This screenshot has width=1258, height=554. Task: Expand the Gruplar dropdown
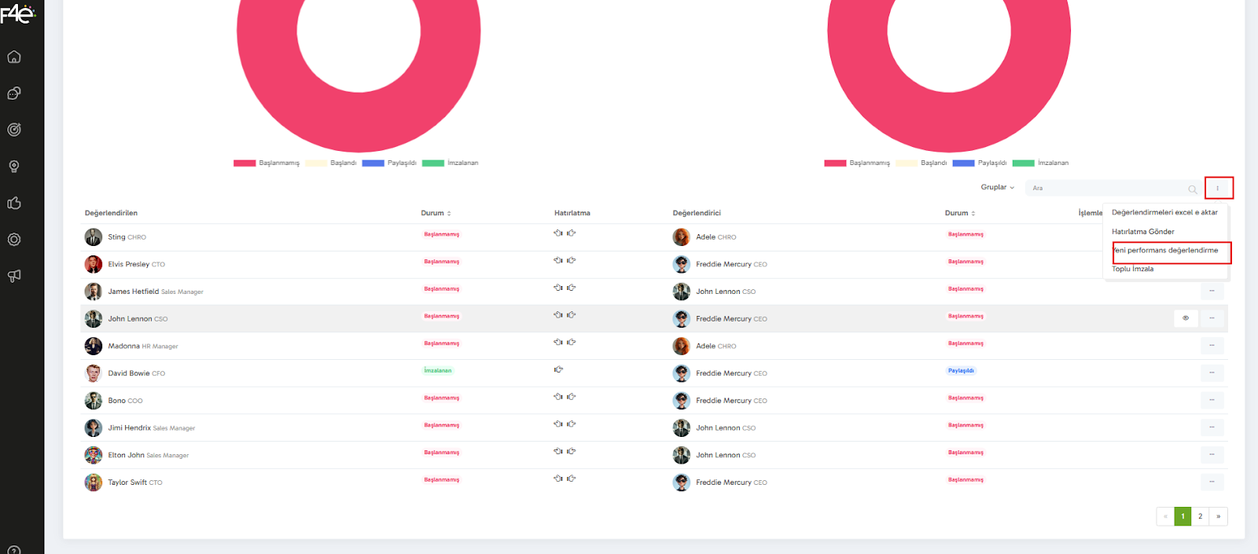tap(997, 188)
